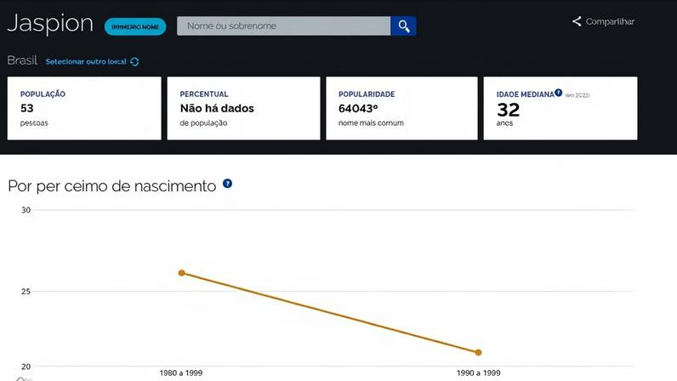
Task: Click the refresh arrows icon near Brasil
Action: pyautogui.click(x=134, y=62)
